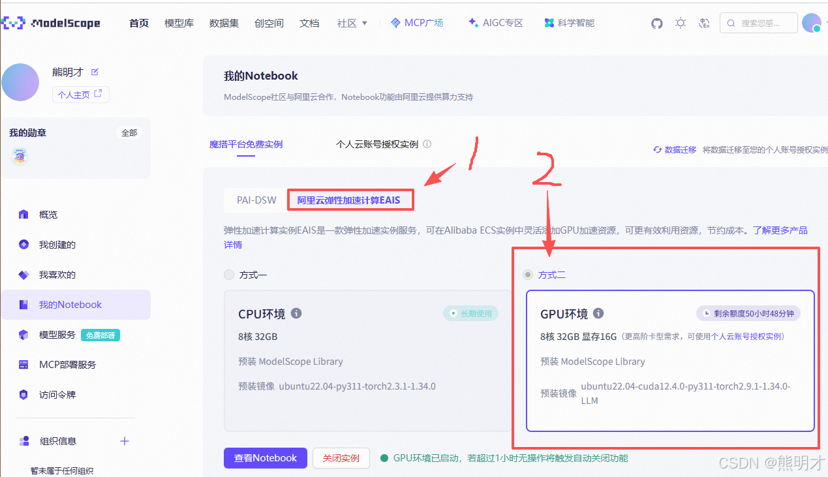
Task: Select the 方式二 radio button
Action: coord(528,275)
